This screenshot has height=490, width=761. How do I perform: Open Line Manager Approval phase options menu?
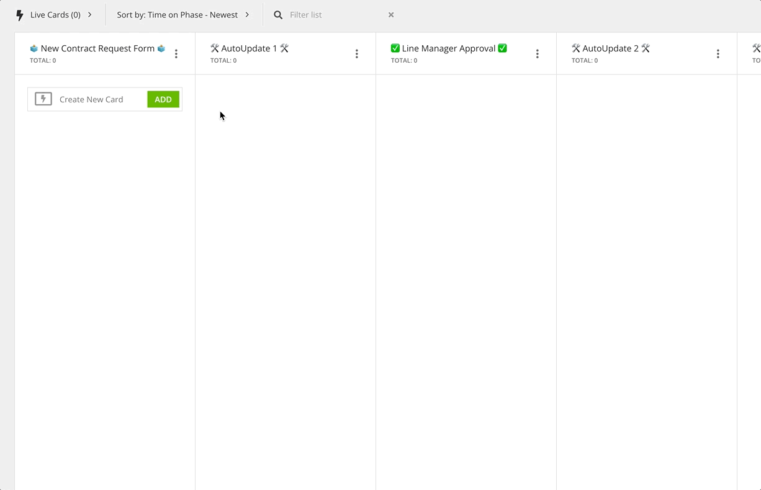point(538,54)
